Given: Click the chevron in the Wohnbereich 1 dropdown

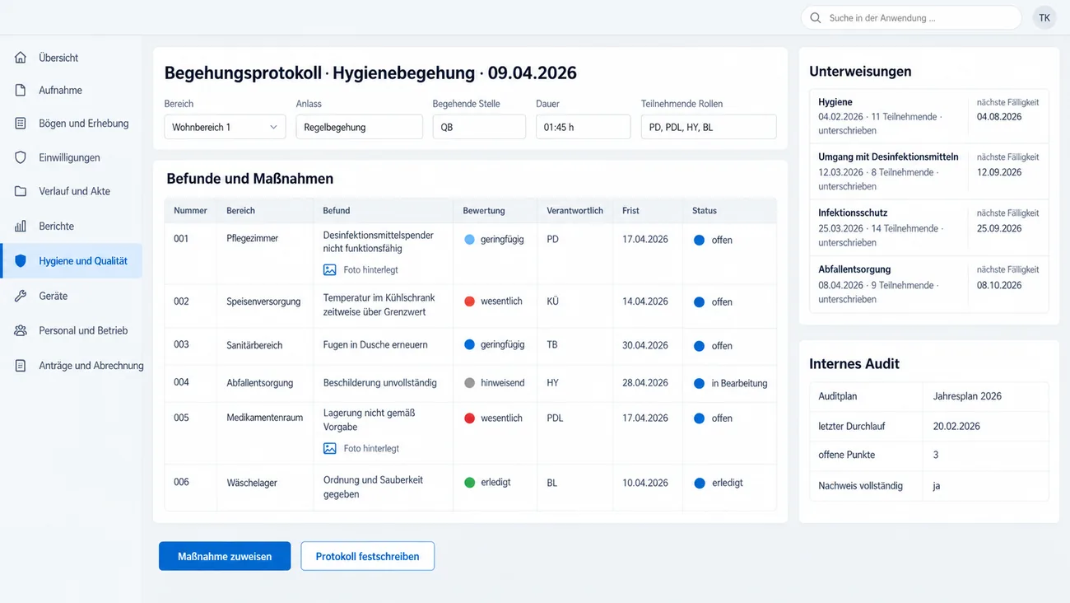Looking at the screenshot, I should [273, 127].
